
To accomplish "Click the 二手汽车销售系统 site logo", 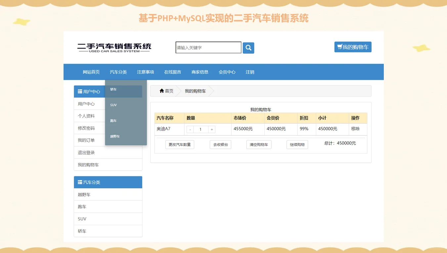I will 114,46.
